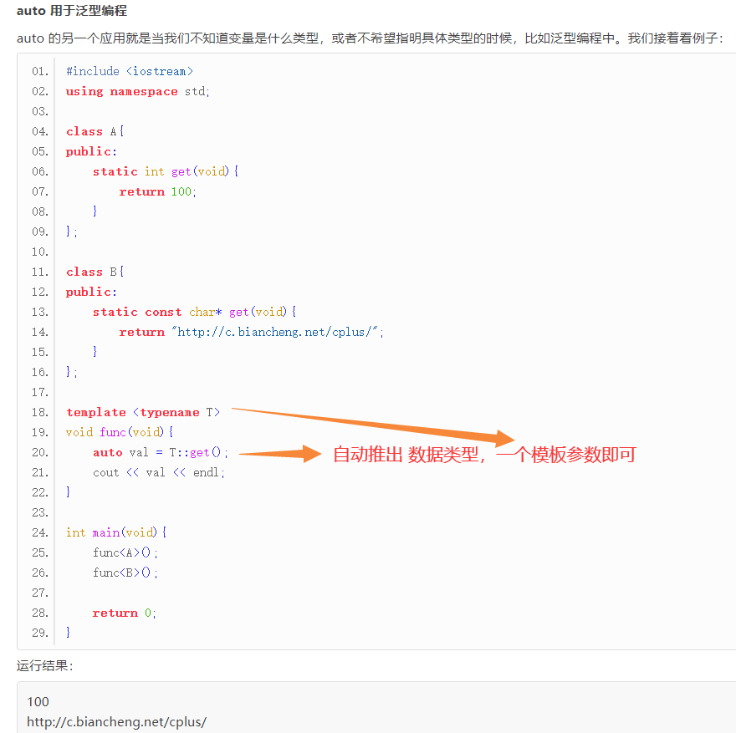Click line number '10.'
The width and height of the screenshot is (736, 733).
pos(40,252)
